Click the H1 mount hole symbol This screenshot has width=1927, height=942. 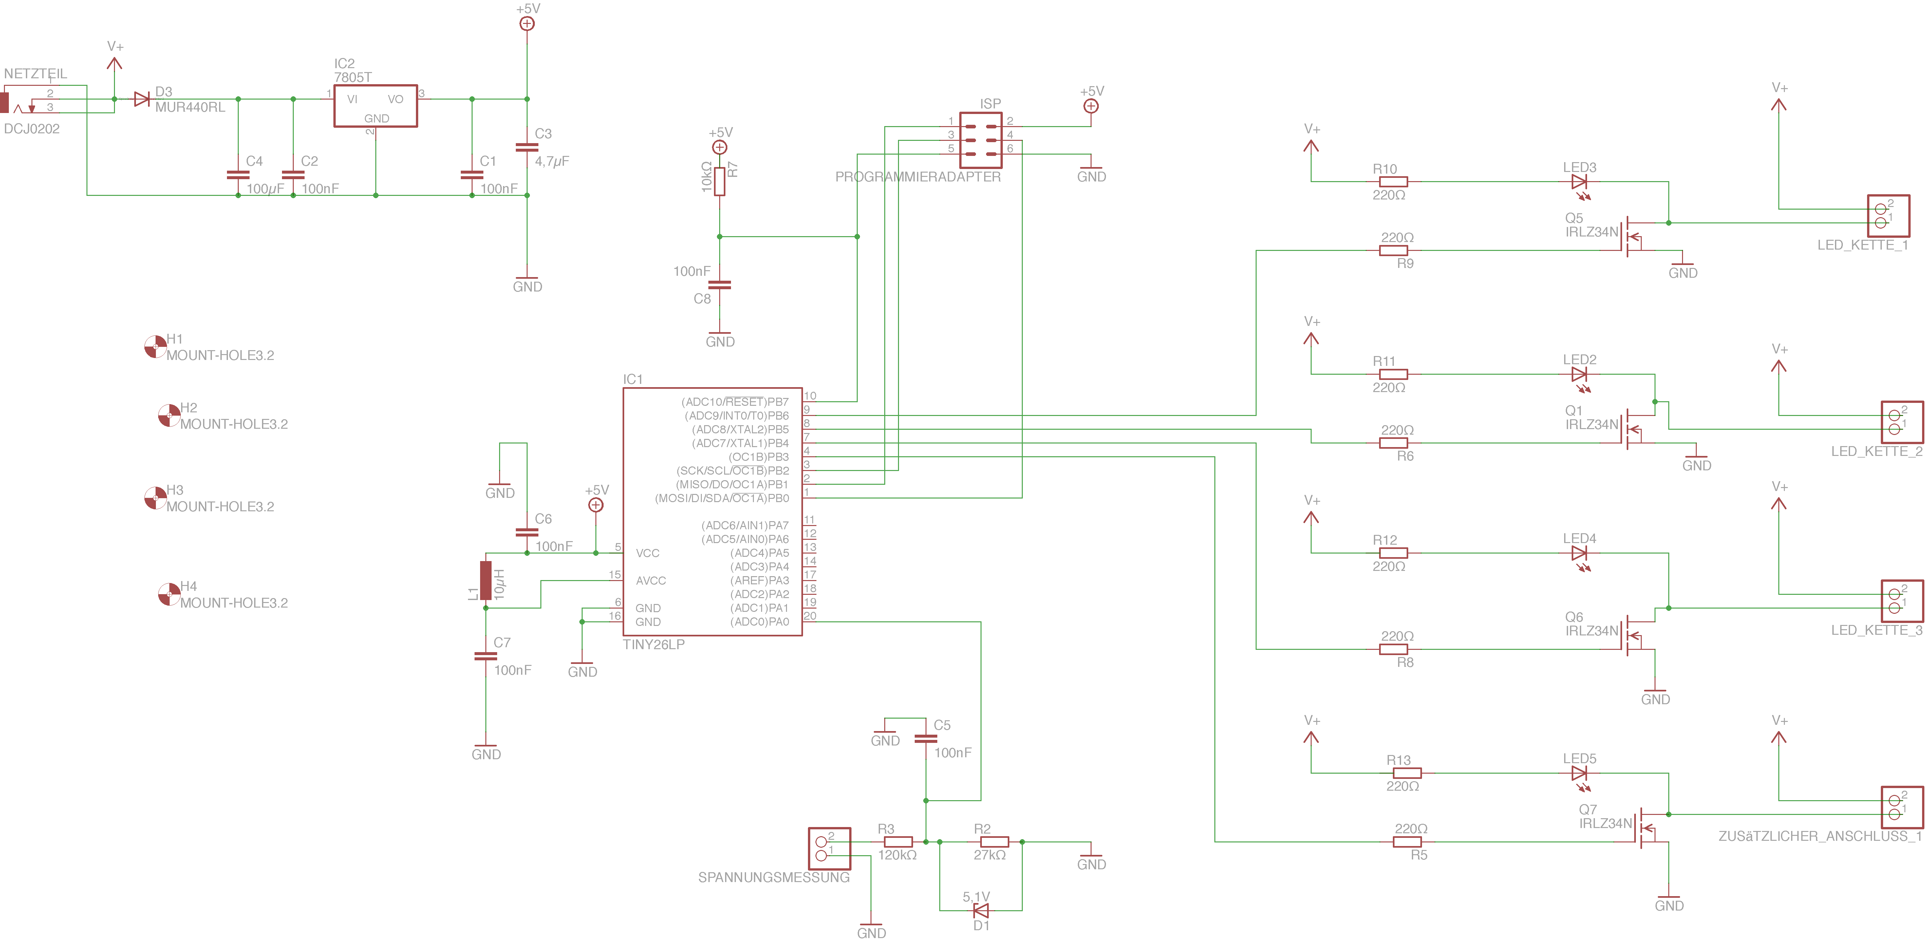coord(155,347)
